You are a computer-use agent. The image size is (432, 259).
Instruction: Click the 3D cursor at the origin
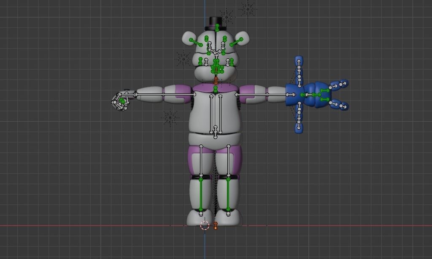[205, 225]
